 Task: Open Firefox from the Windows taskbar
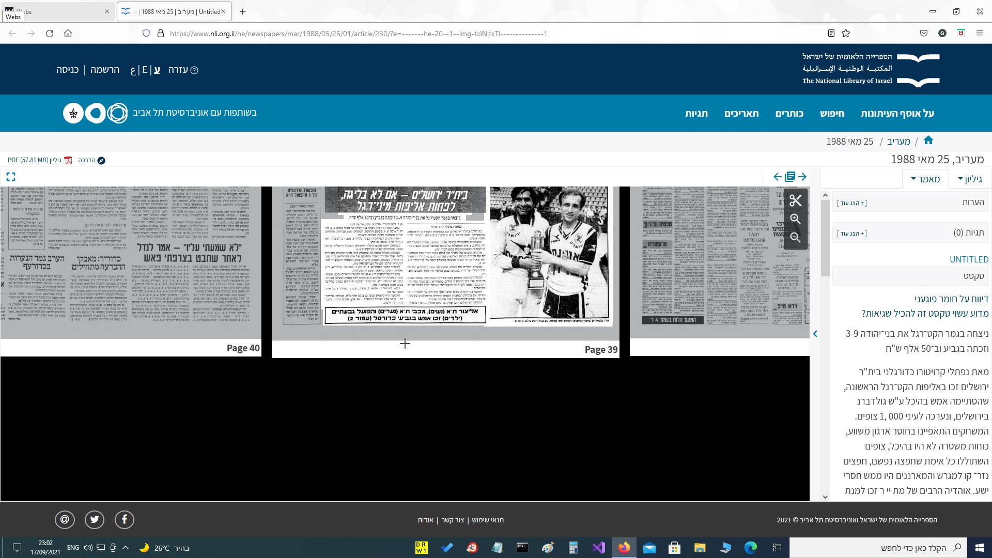624,548
